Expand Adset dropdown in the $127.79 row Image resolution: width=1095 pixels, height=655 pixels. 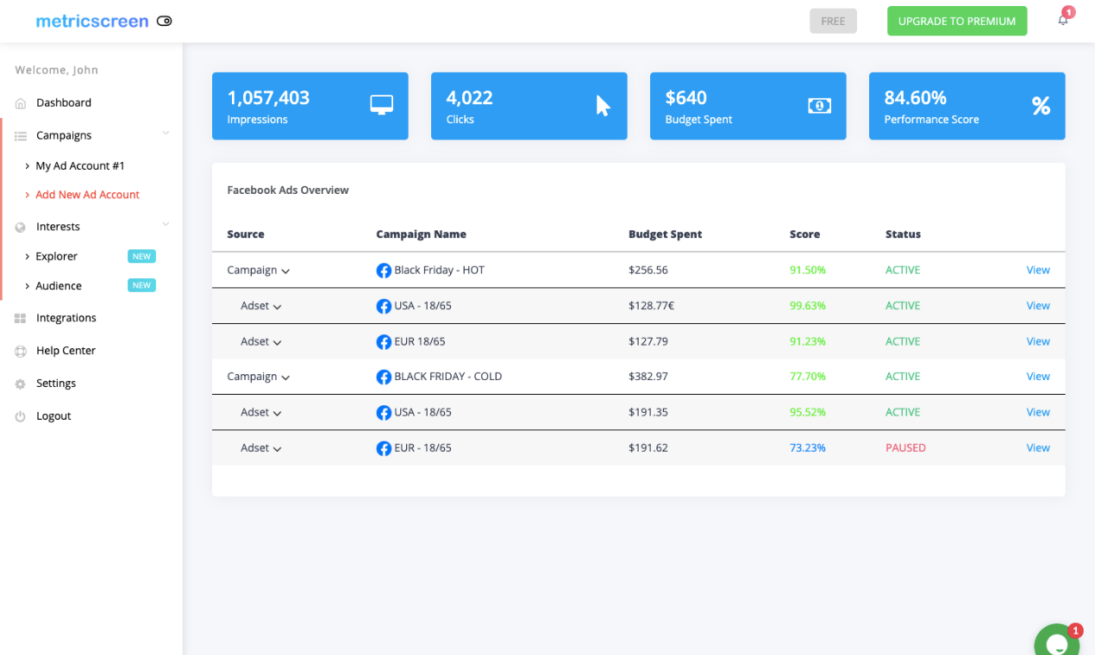click(x=278, y=343)
